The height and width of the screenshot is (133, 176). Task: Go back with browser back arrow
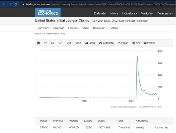pos(4,4)
